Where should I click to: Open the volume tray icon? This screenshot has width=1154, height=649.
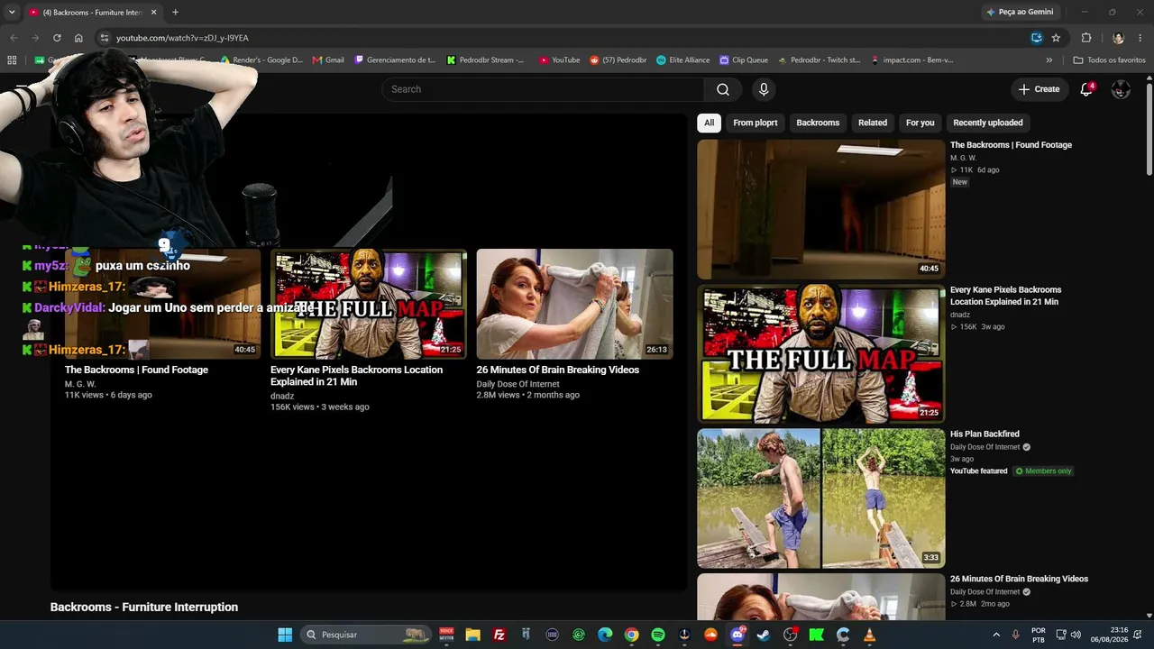coord(1076,635)
